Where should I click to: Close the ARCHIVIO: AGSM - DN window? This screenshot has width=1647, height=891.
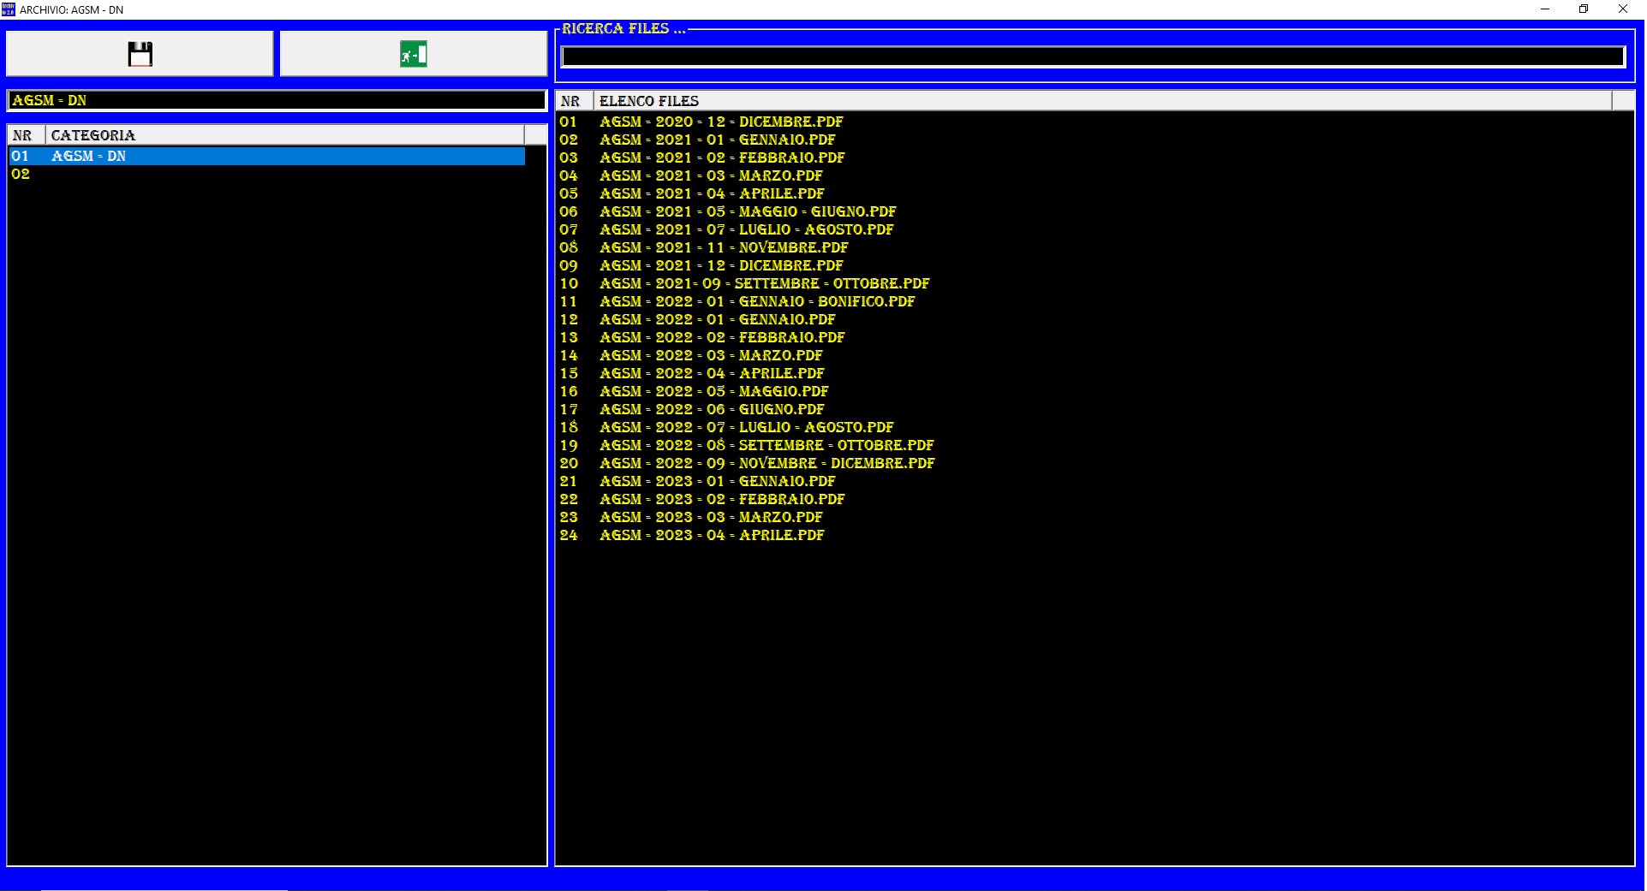click(x=1623, y=9)
